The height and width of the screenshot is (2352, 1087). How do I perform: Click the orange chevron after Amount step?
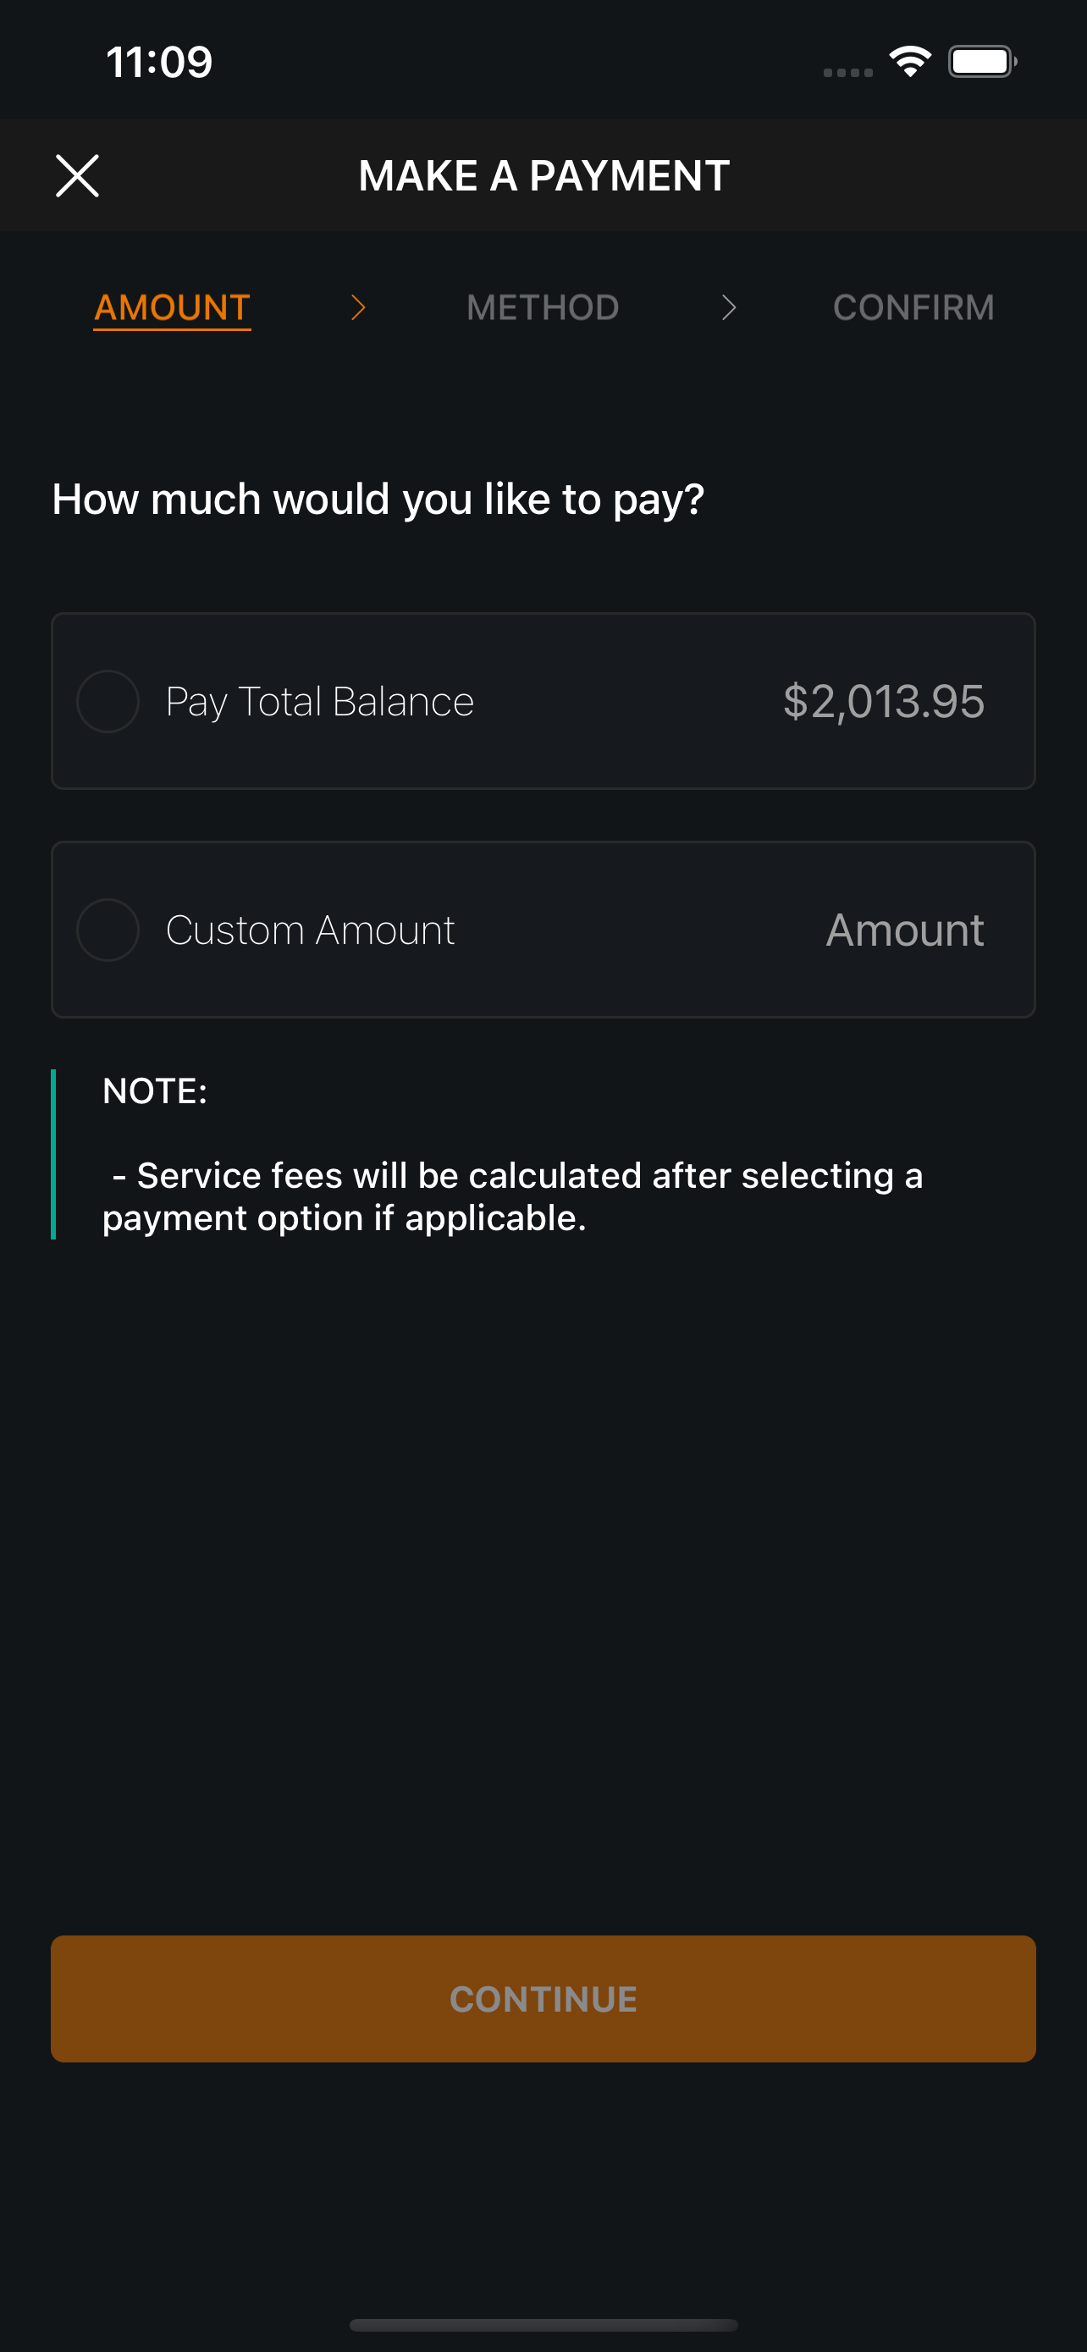pos(358,307)
